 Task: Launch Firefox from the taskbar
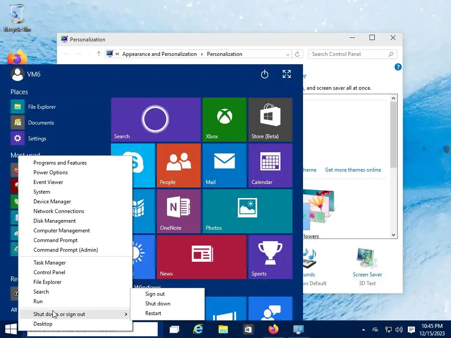274,329
